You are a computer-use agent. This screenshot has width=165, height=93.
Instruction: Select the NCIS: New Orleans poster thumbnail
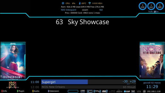pos(152,61)
